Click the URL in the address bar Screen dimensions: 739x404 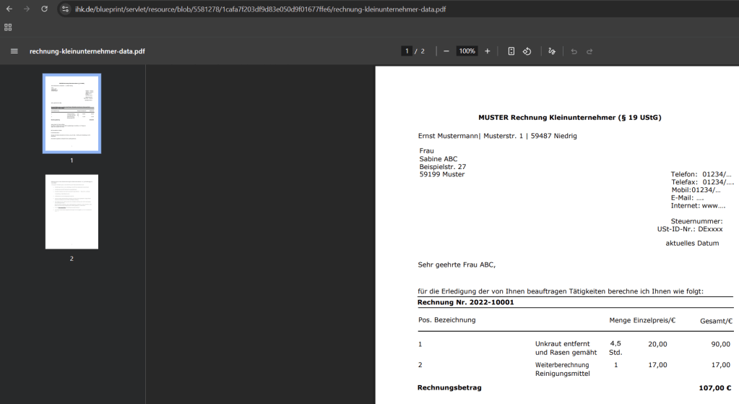[260, 9]
